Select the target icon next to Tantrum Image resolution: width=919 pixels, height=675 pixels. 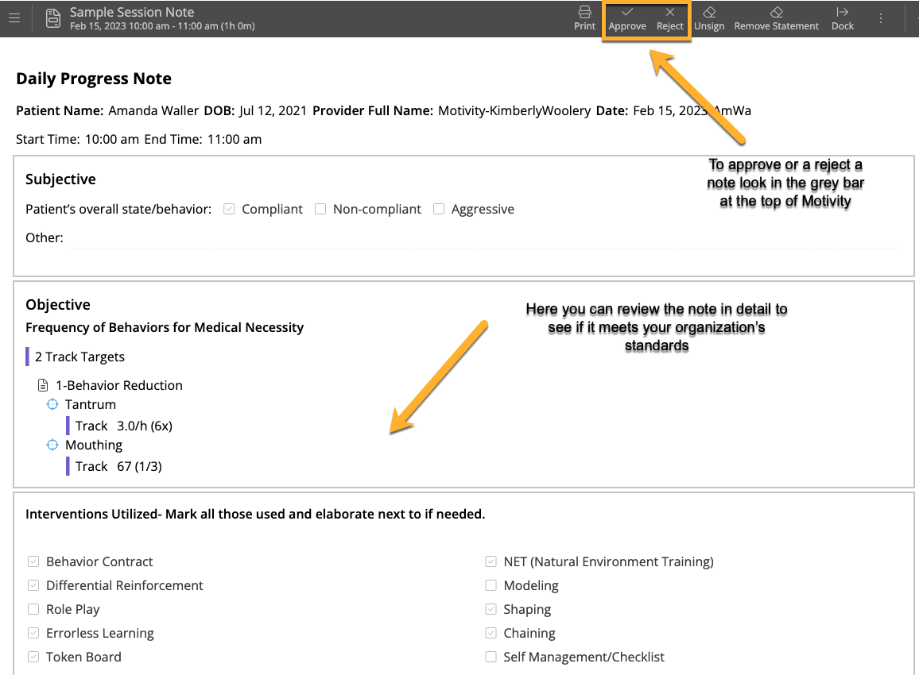click(52, 404)
